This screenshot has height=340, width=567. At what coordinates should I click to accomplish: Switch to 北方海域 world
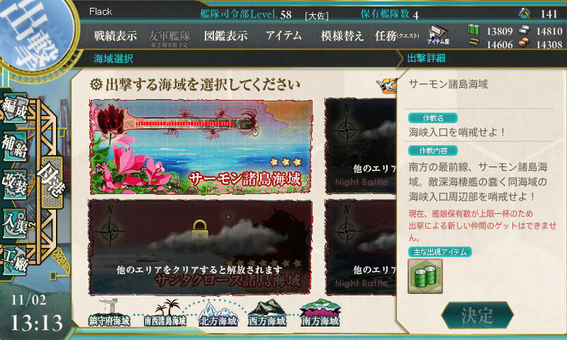click(x=218, y=314)
